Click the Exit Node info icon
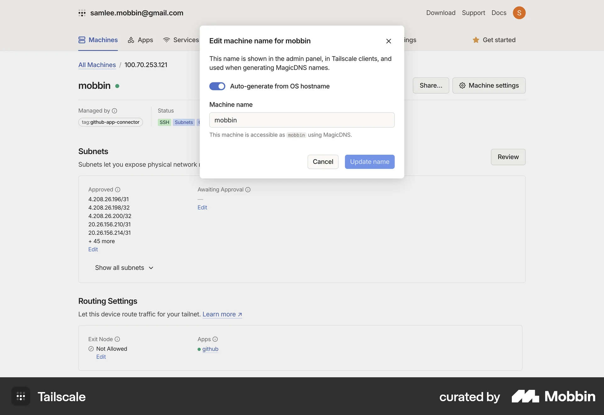 (x=117, y=339)
